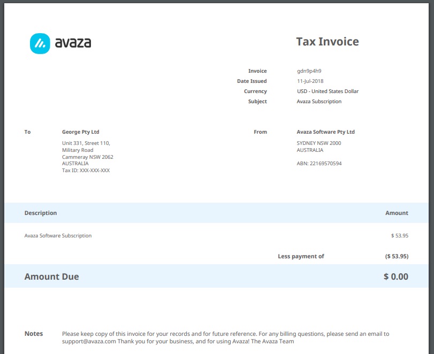Viewport: 434px width, 354px height.
Task: Click the $ 0.00 amount due total
Action: [x=396, y=276]
